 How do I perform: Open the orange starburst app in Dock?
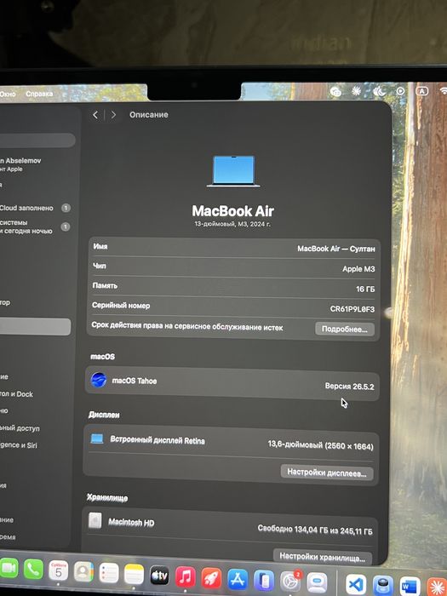tap(437, 587)
